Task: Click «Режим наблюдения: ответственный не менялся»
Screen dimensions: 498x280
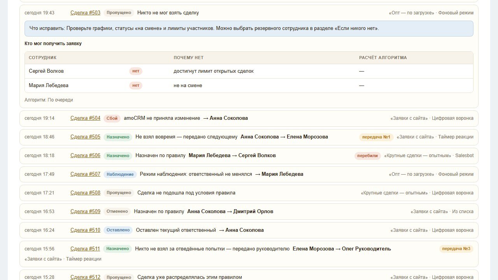Action: point(196,174)
